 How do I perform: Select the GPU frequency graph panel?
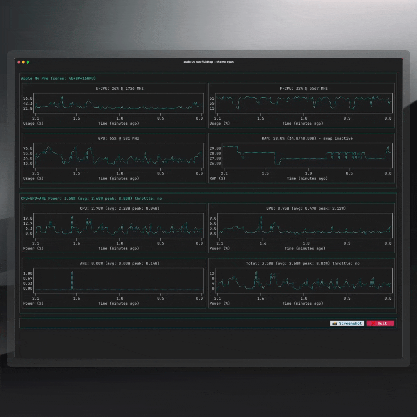[114, 156]
